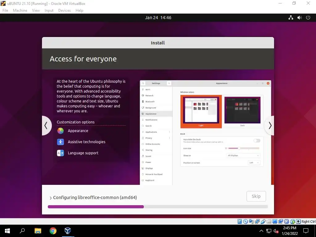
Task: Open the Ubuntu power menu icon
Action: pos(308,18)
